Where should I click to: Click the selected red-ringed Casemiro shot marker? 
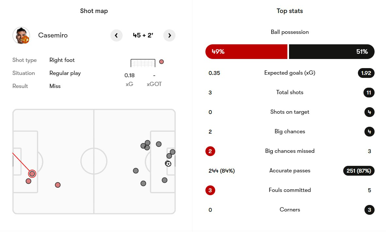[32, 174]
